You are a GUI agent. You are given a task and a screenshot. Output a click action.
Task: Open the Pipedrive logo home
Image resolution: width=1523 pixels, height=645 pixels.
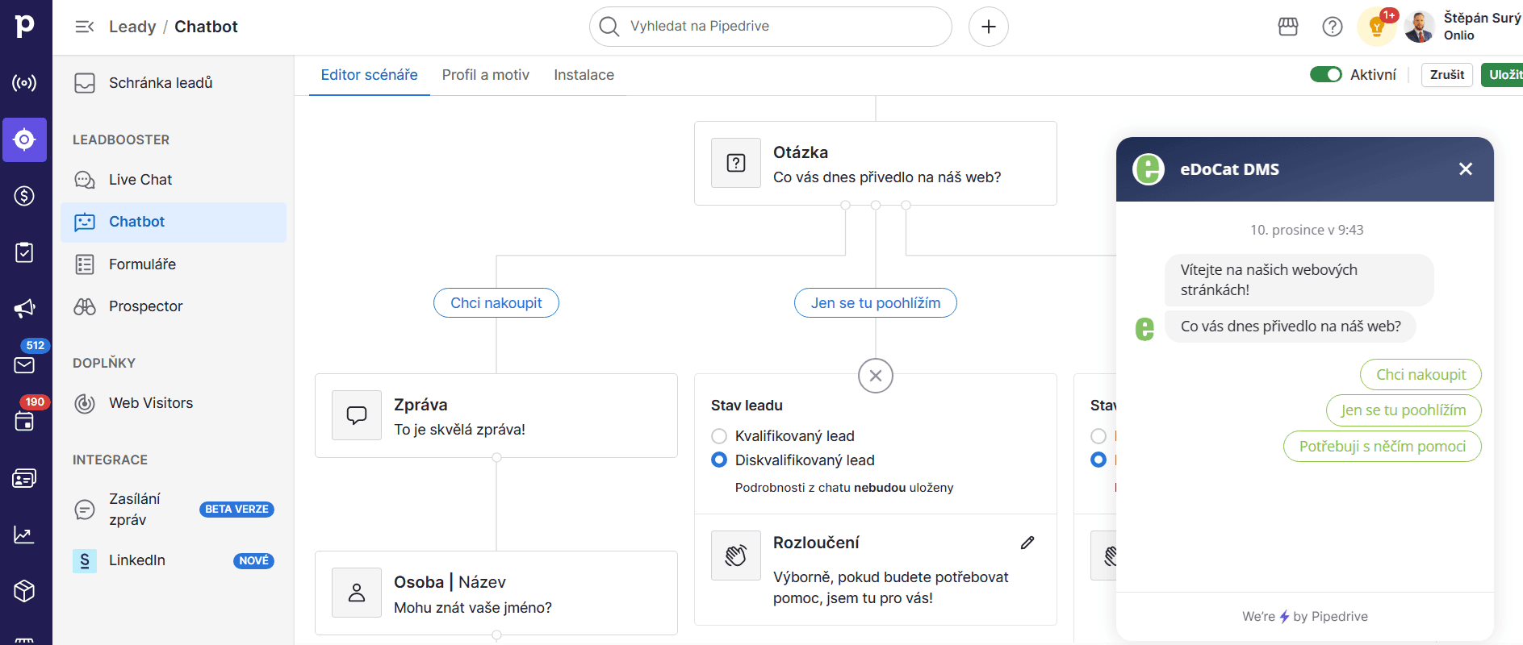[25, 26]
